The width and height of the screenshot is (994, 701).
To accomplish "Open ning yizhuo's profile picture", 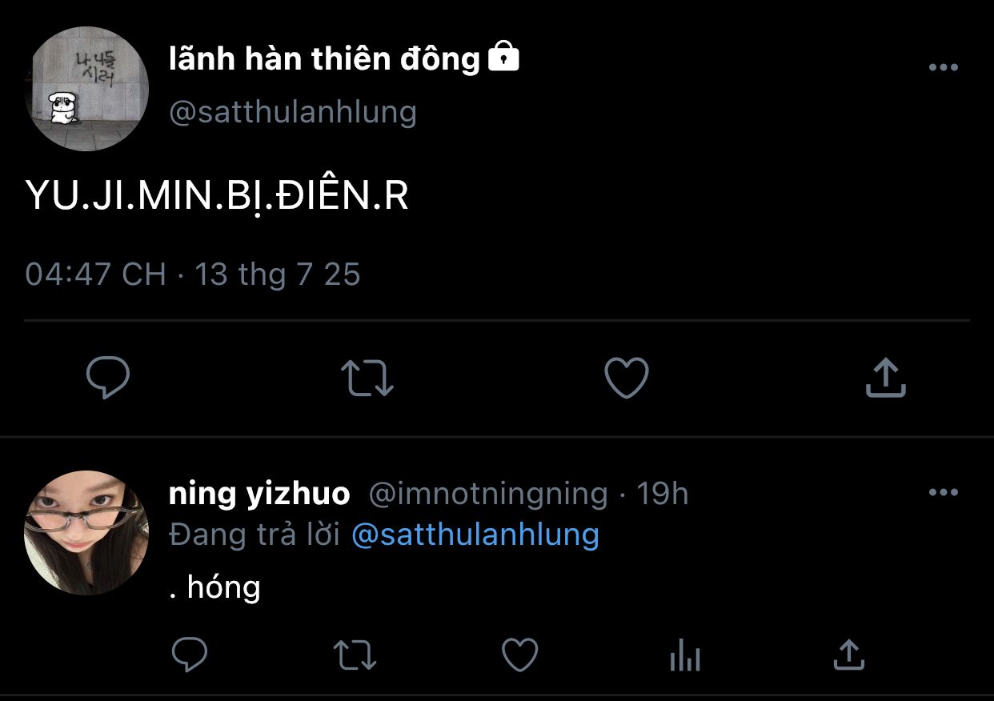I will [86, 533].
